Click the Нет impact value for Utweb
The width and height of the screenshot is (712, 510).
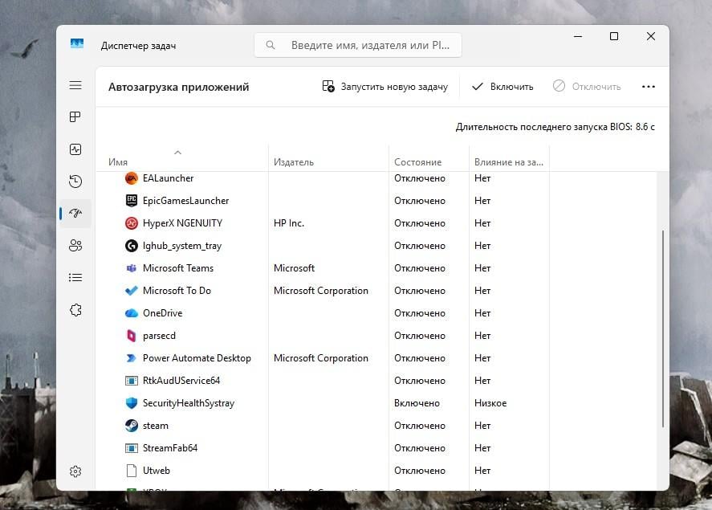click(x=482, y=471)
